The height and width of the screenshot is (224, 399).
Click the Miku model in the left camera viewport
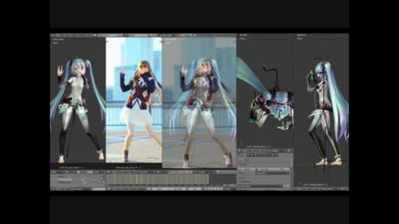pyautogui.click(x=78, y=110)
